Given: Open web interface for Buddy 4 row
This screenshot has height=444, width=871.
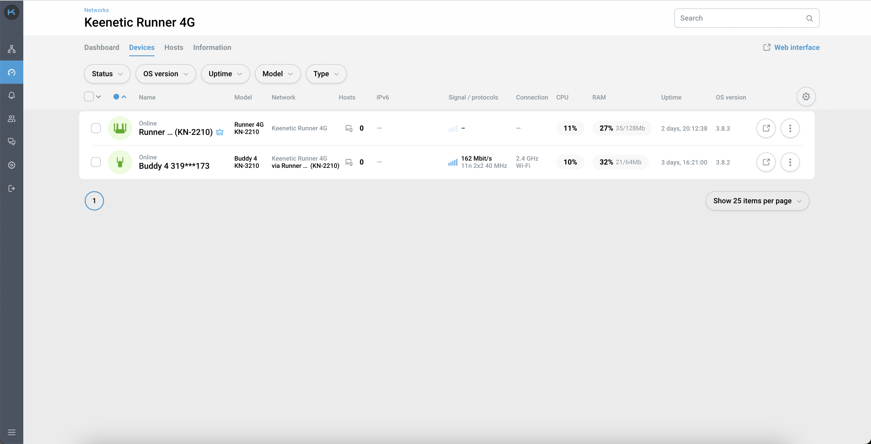Looking at the screenshot, I should click(x=766, y=162).
